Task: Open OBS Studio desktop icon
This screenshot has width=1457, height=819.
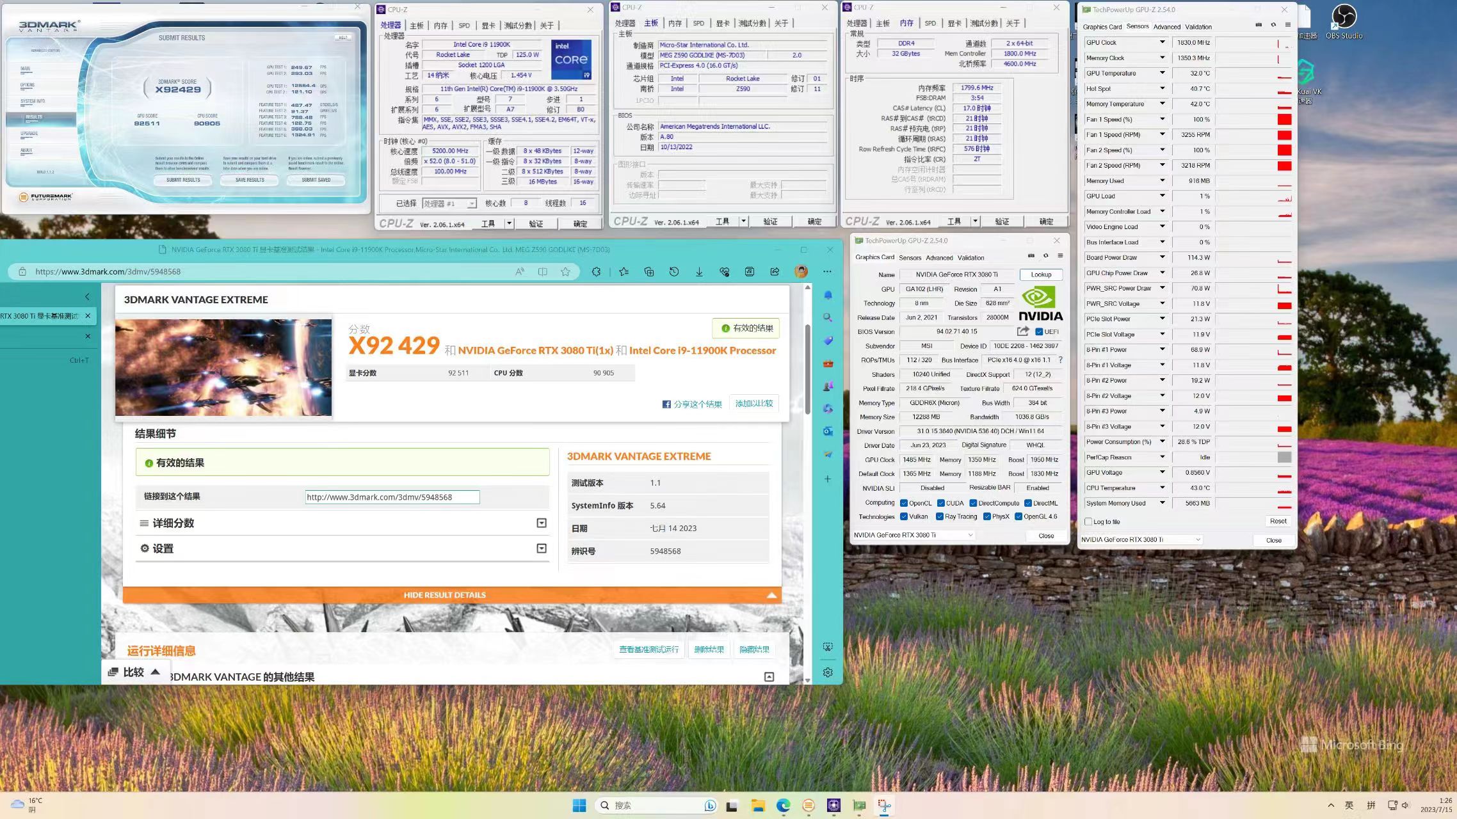Action: pos(1344,22)
